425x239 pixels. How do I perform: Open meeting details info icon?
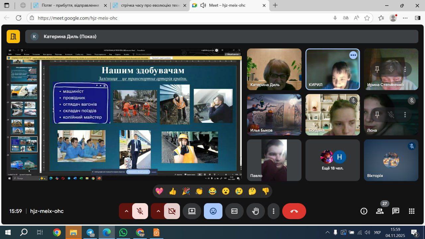click(x=364, y=211)
